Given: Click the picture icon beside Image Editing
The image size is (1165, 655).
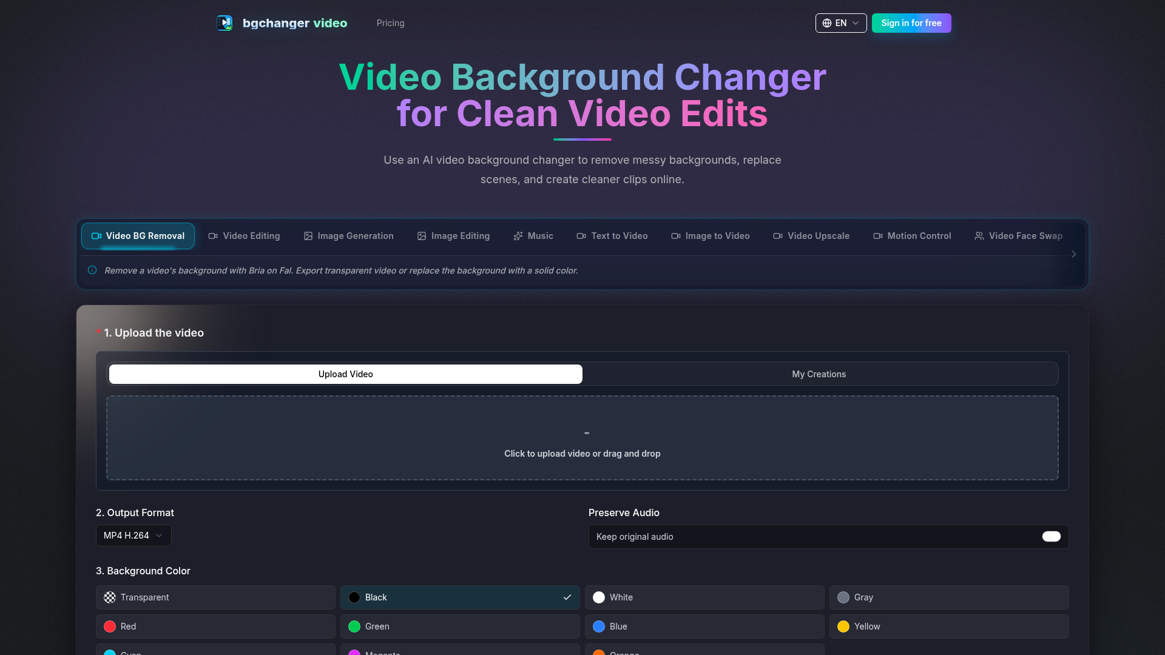Looking at the screenshot, I should [x=422, y=236].
